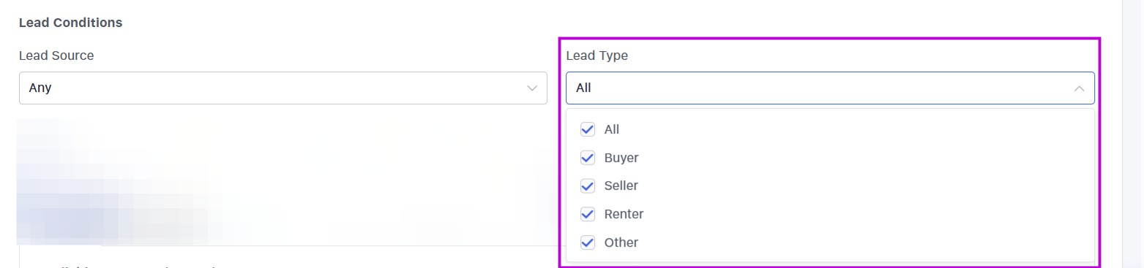Uncheck the All checkbox
The width and height of the screenshot is (1144, 268).
click(587, 129)
